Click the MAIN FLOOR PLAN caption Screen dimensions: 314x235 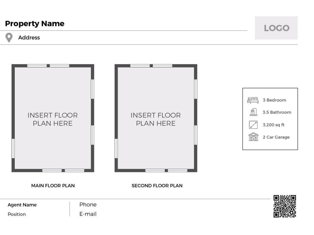(x=53, y=185)
